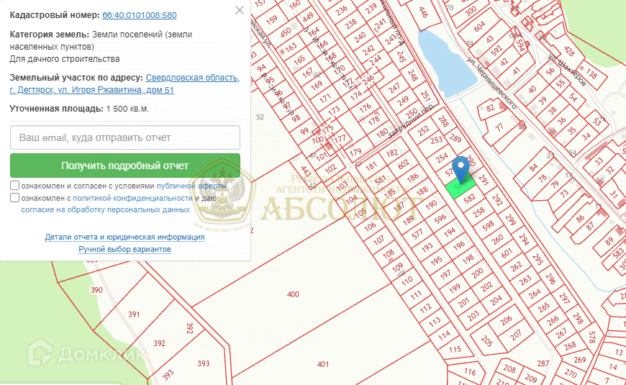Viewport: 626px width, 385px height.
Task: Open the политикой конфиденциальности link
Action: tap(132, 198)
